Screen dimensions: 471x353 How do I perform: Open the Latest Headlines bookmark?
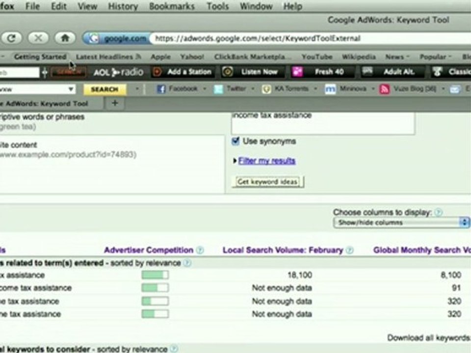(x=104, y=57)
